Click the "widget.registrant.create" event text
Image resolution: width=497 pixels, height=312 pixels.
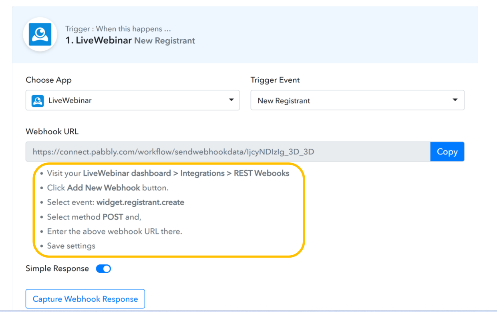(140, 202)
